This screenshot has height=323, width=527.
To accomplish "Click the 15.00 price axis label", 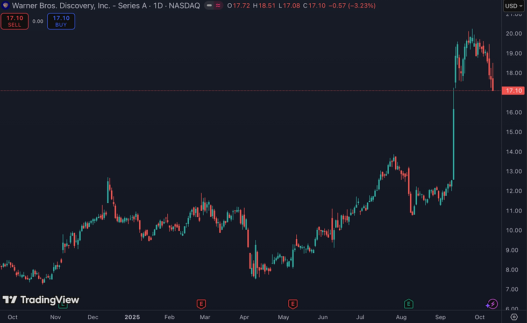I will click(x=514, y=132).
